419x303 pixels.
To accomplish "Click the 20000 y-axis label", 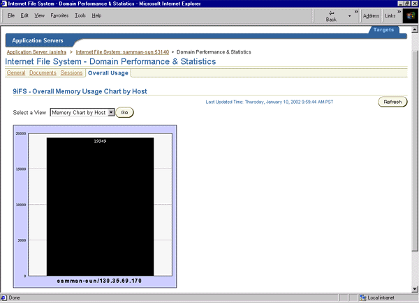I will pos(21,134).
